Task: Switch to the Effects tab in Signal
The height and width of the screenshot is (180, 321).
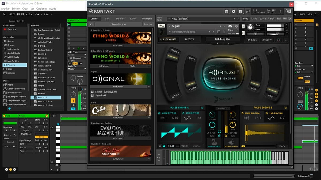Action: [x=189, y=39]
